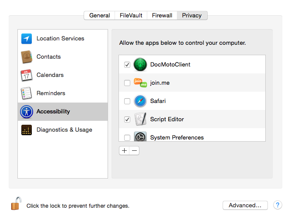Switch to the FileVault tab

pyautogui.click(x=131, y=15)
